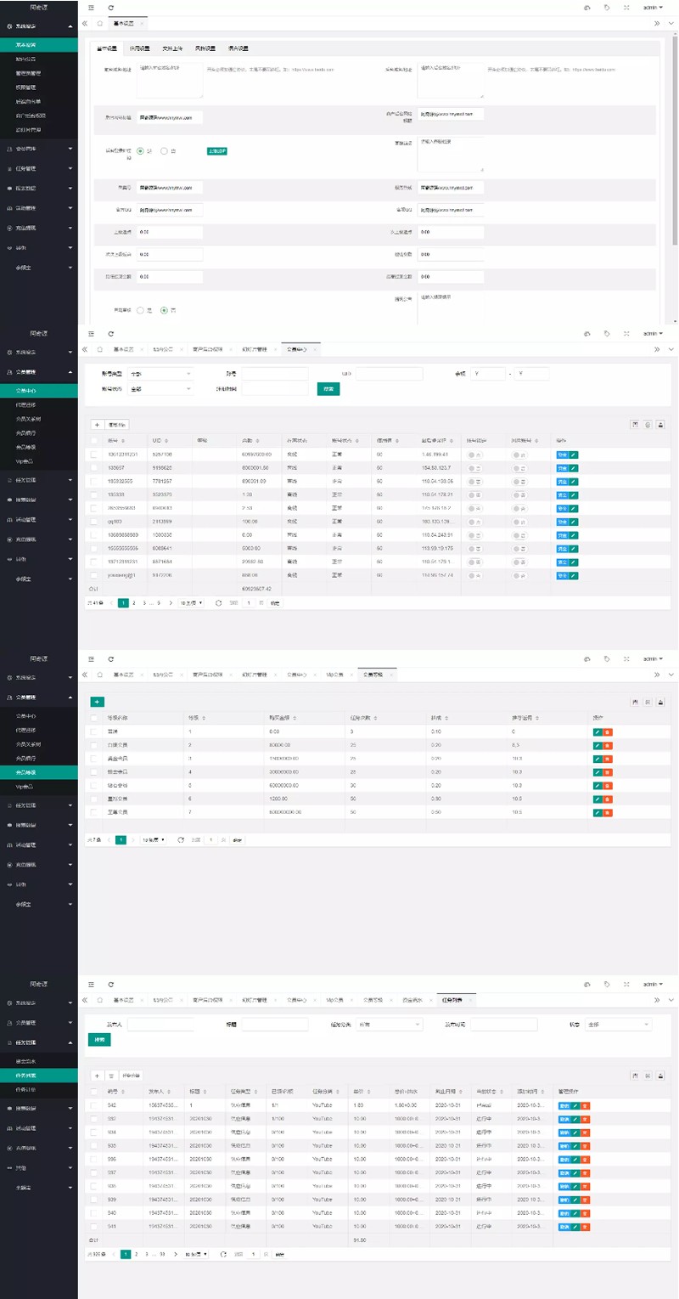Click the green edit pencil in the first member level row
This screenshot has height=1299, width=679.
coord(598,731)
